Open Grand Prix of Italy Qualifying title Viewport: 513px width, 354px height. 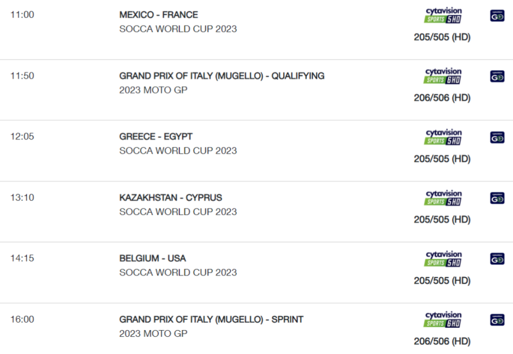pos(222,76)
